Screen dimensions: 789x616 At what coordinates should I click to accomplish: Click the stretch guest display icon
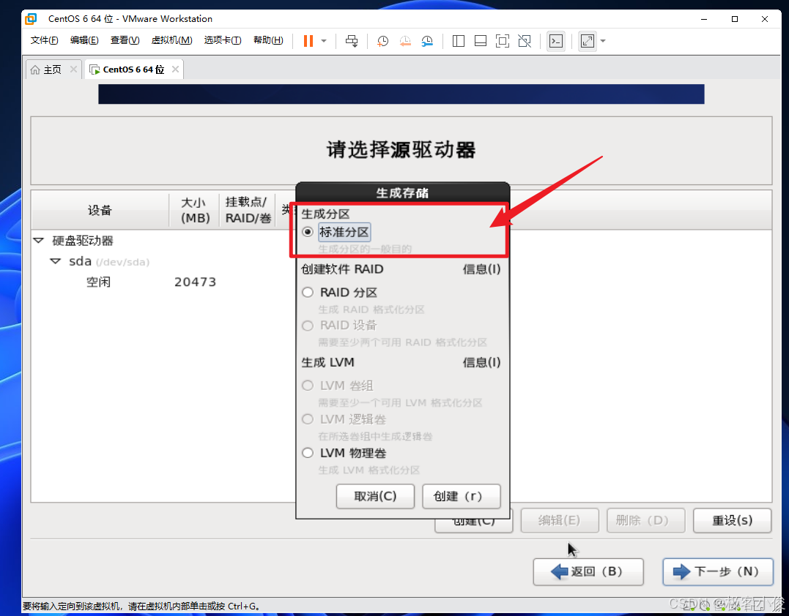coord(588,41)
